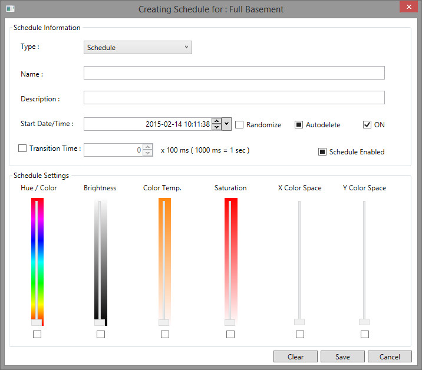Enable the checkbox under Brightness
Screen dimensions: 422x370
(101, 334)
